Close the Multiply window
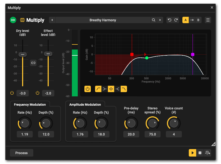Image resolution: width=221 pixels, height=164 pixels. (212, 7)
